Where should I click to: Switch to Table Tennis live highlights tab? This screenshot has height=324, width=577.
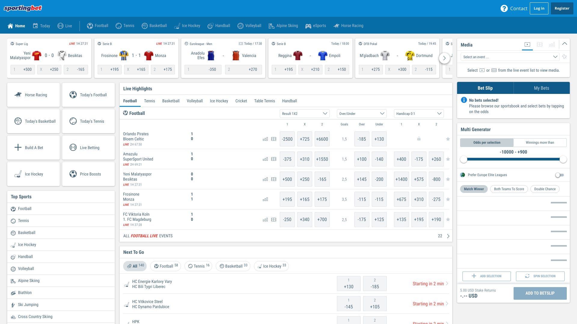[x=264, y=101]
